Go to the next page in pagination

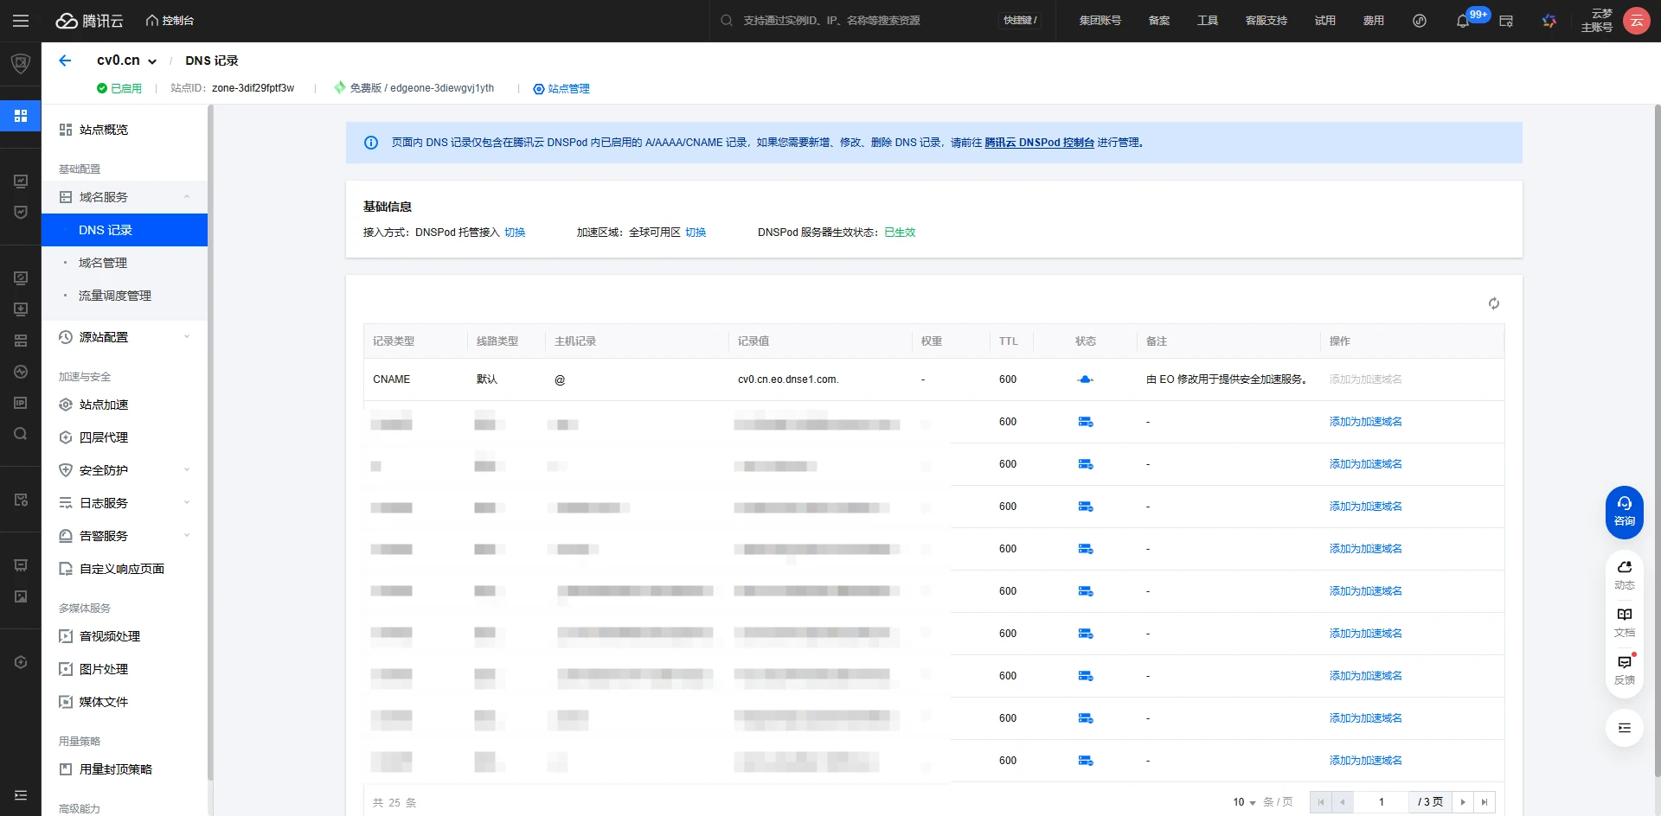[1463, 802]
